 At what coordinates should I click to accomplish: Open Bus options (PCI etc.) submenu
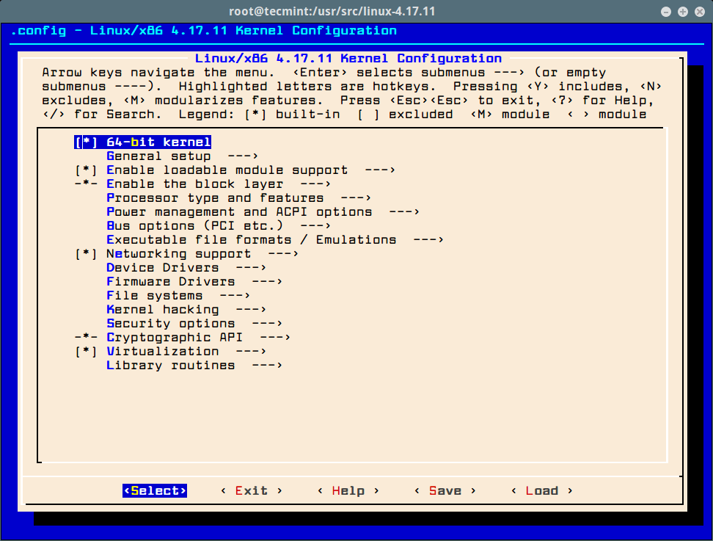pyautogui.click(x=194, y=226)
